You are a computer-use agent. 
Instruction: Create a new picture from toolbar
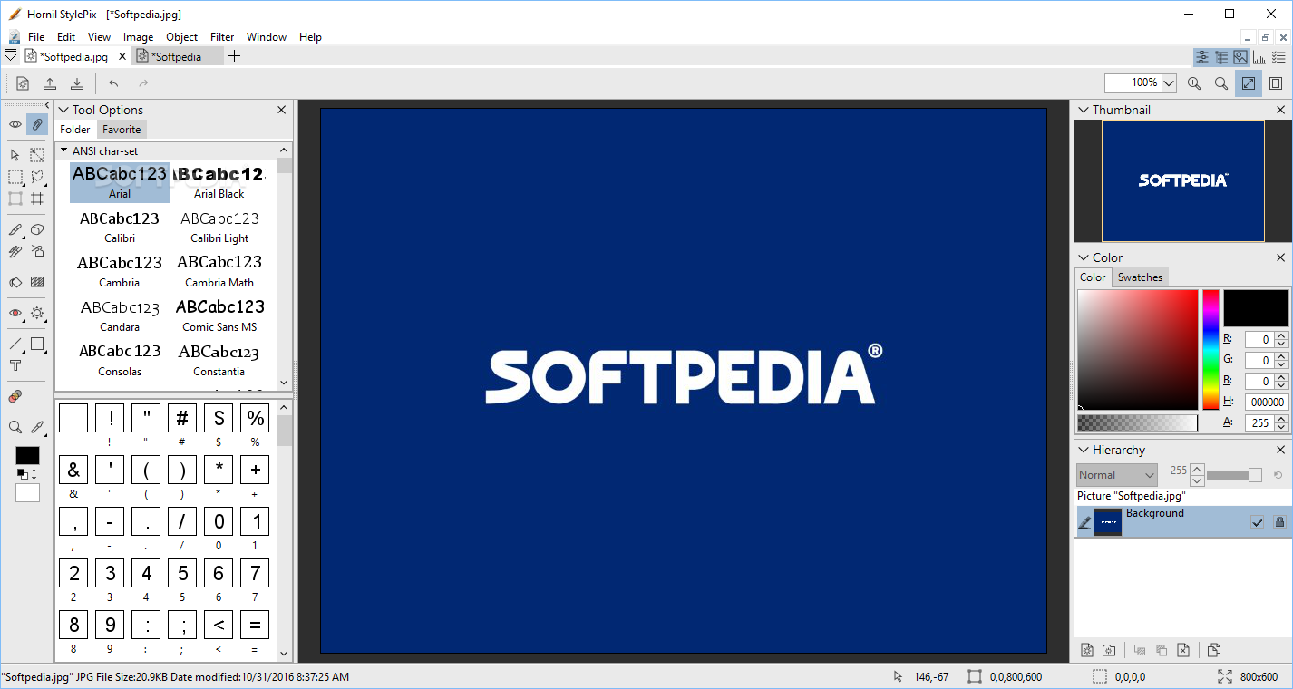(x=23, y=83)
